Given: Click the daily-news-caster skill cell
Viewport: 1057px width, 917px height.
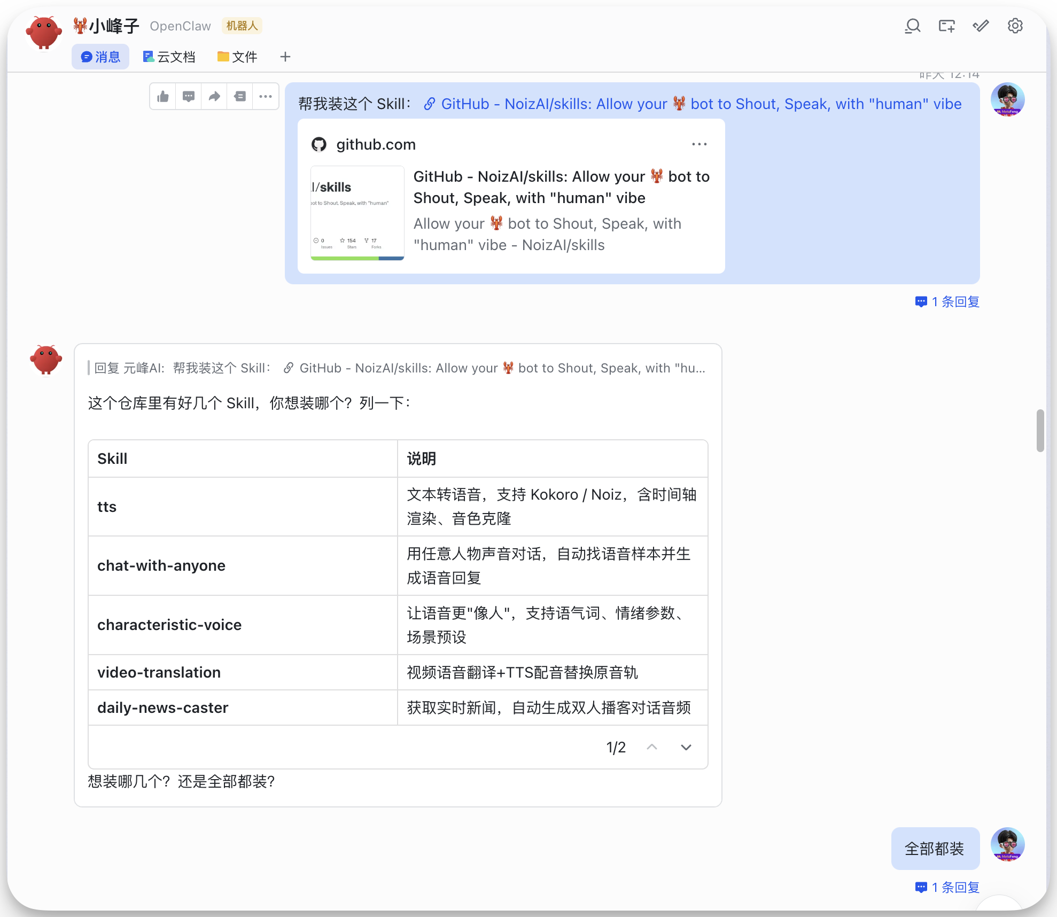Looking at the screenshot, I should 243,708.
